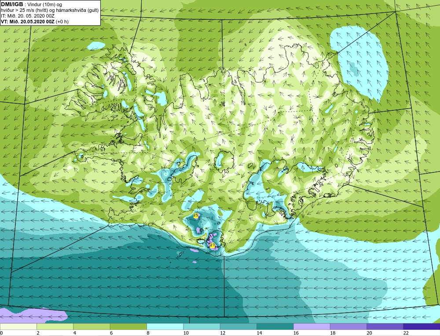Screen dimensions: 440x336
Task: Select the 16–18 m/s lavender legend swatch
Action: pyautogui.click(x=312, y=326)
